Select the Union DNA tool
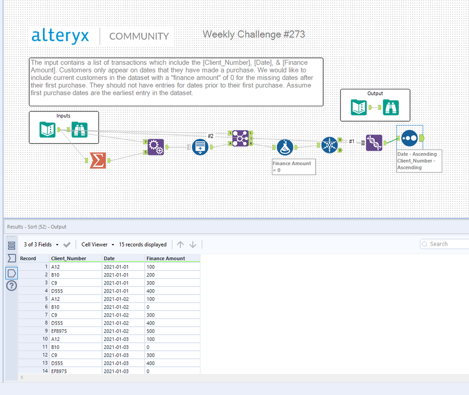This screenshot has height=395, width=469. pyautogui.click(x=374, y=142)
